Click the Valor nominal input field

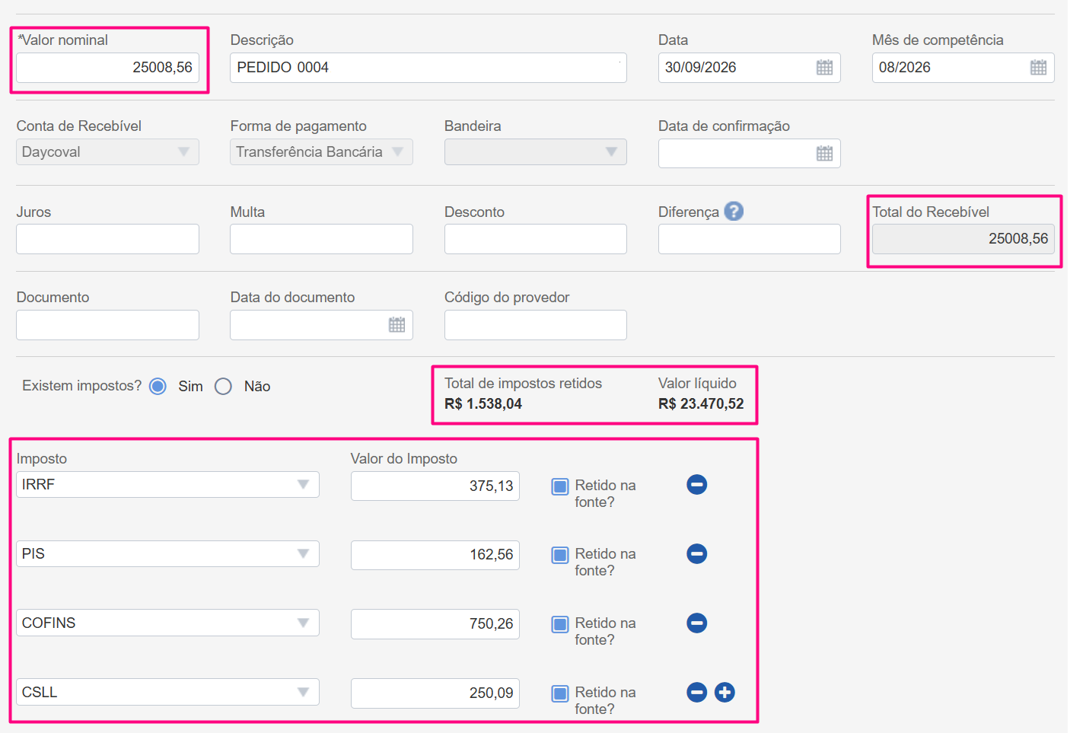pos(107,68)
